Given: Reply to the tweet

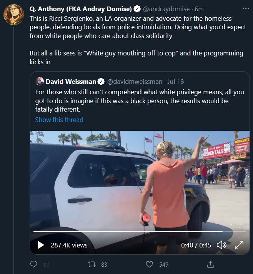Looking at the screenshot, I should pos(35,264).
